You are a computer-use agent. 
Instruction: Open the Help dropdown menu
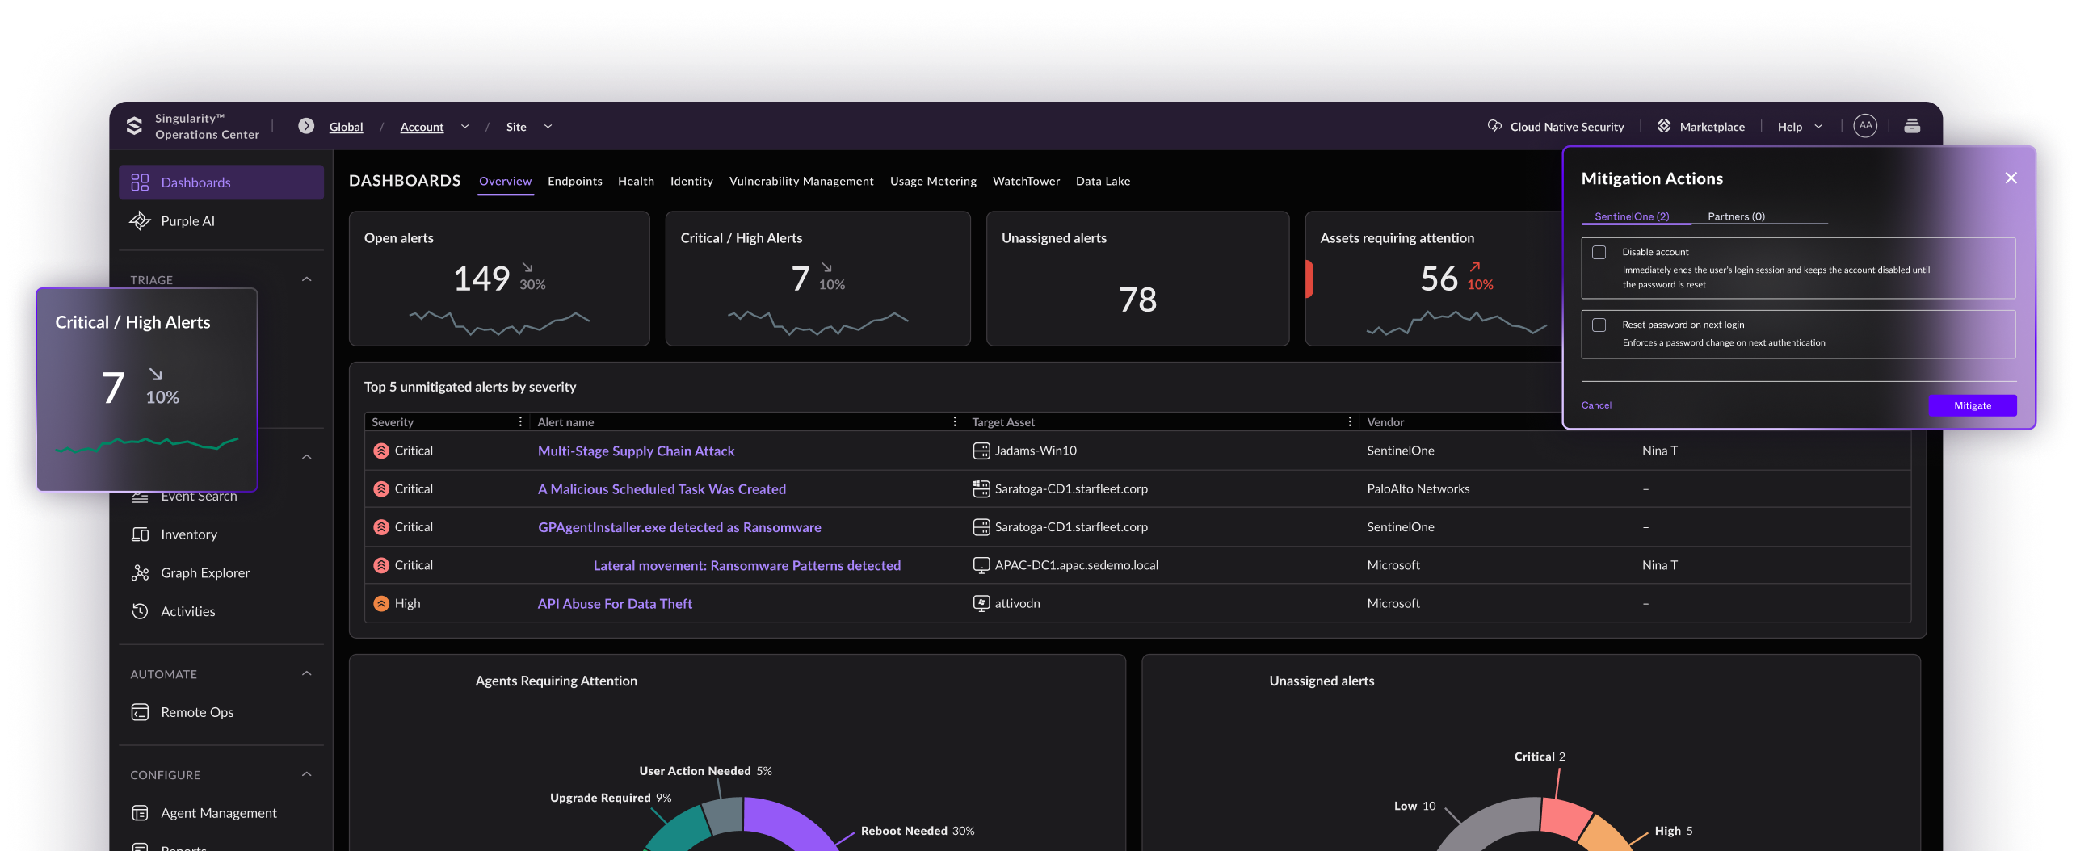[x=1800, y=127]
